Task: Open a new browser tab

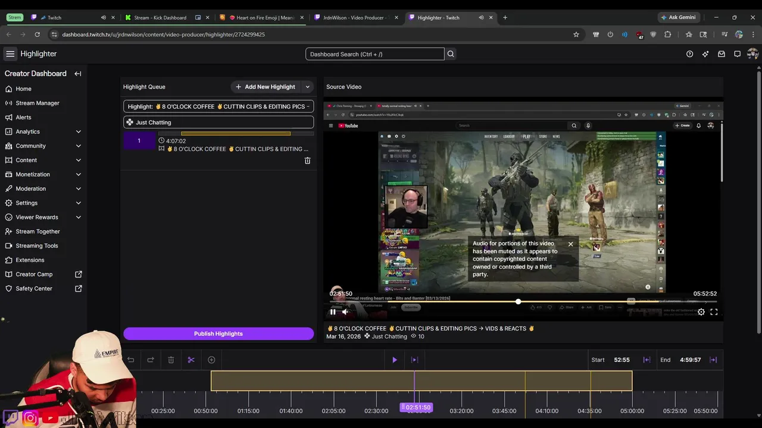Action: pos(505,18)
